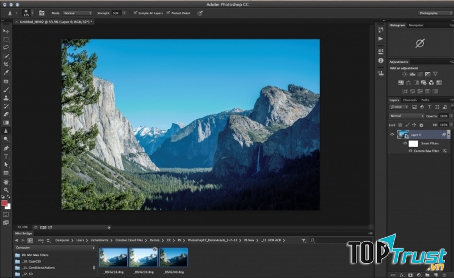
Task: Select the Pen tool
Action: pos(6,148)
